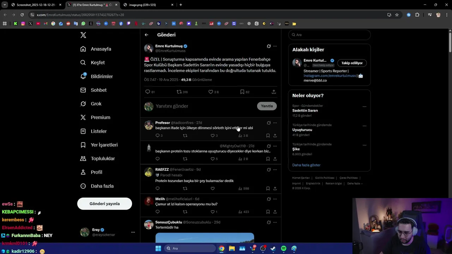Open Listeler in sidebar

(x=94, y=131)
